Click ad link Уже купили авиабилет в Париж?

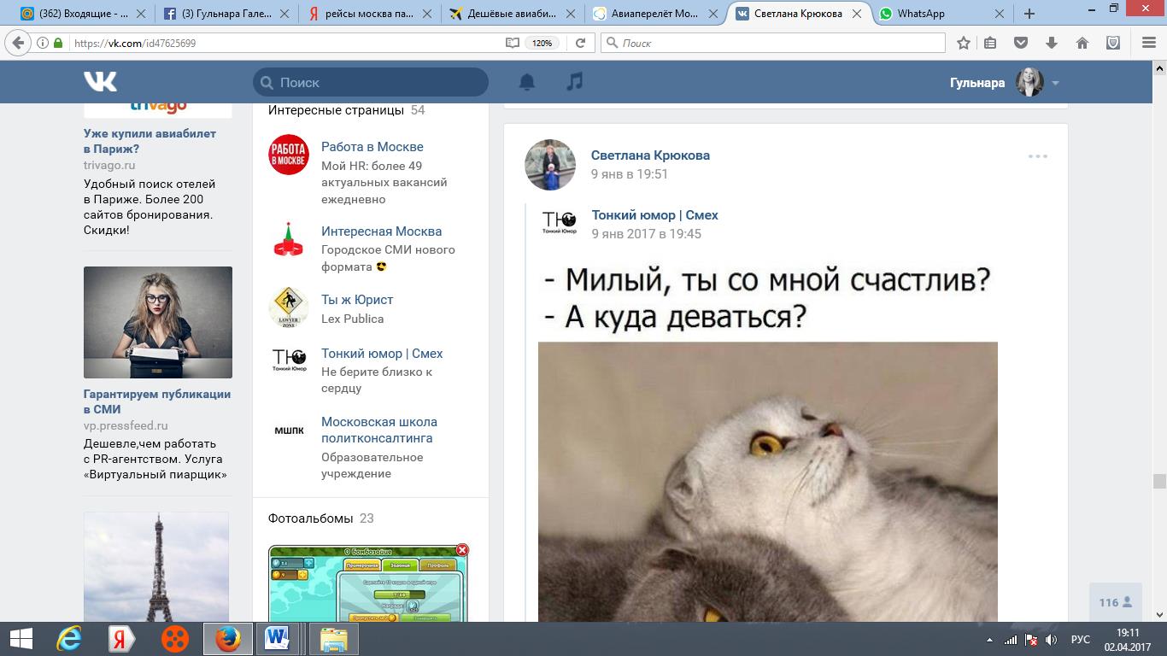[x=150, y=141]
